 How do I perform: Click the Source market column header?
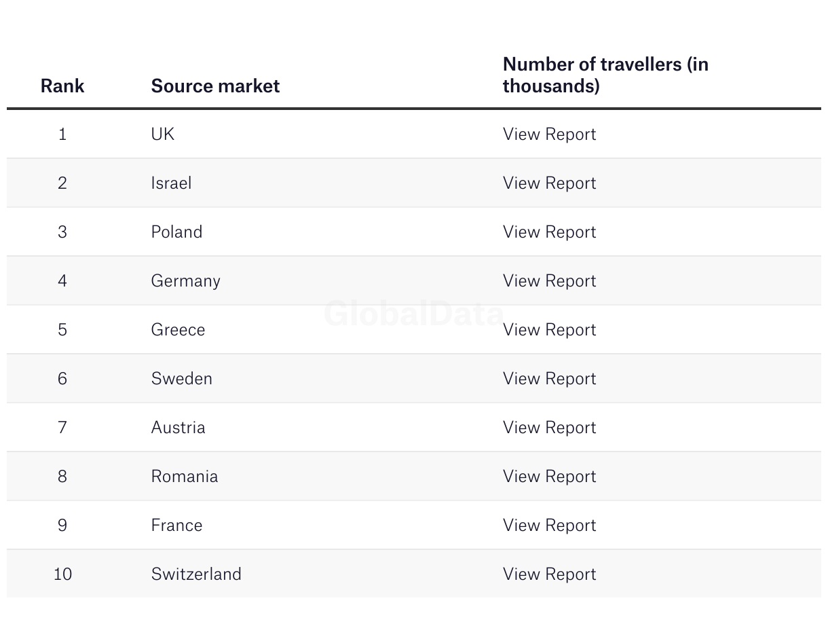click(x=215, y=86)
